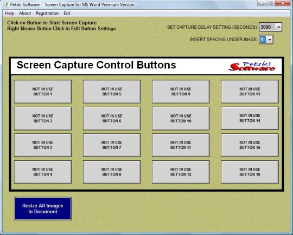The height and width of the screenshot is (235, 293).
Task: Click NOT IN USE BUTTON 2
Action: [43, 119]
